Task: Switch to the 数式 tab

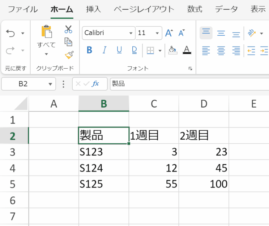Action: click(195, 9)
